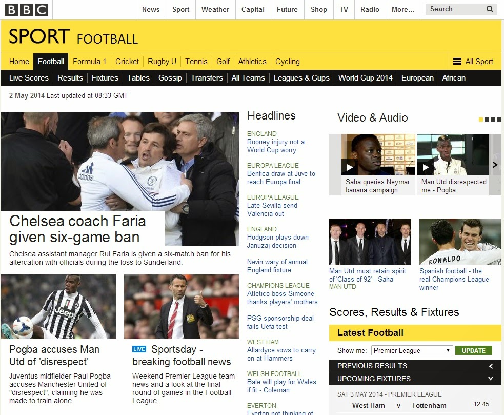This screenshot has height=415, width=504.
Task: Open Radio in BBC top navigation
Action: pos(370,10)
